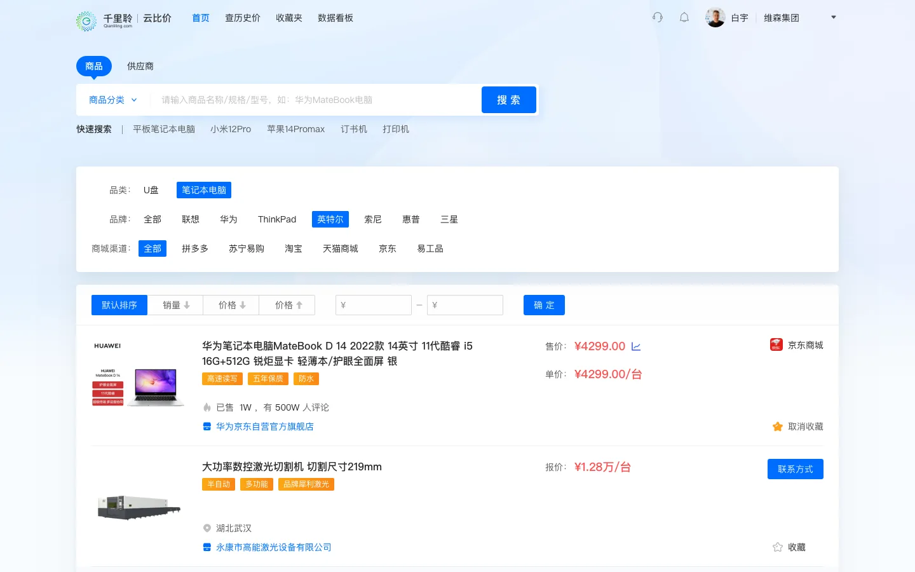
Task: Click the 确定 price range button
Action: coord(544,305)
